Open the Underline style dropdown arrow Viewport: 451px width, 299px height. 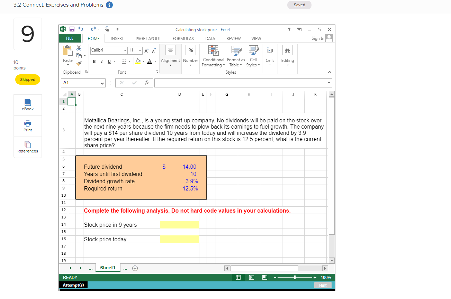click(115, 62)
